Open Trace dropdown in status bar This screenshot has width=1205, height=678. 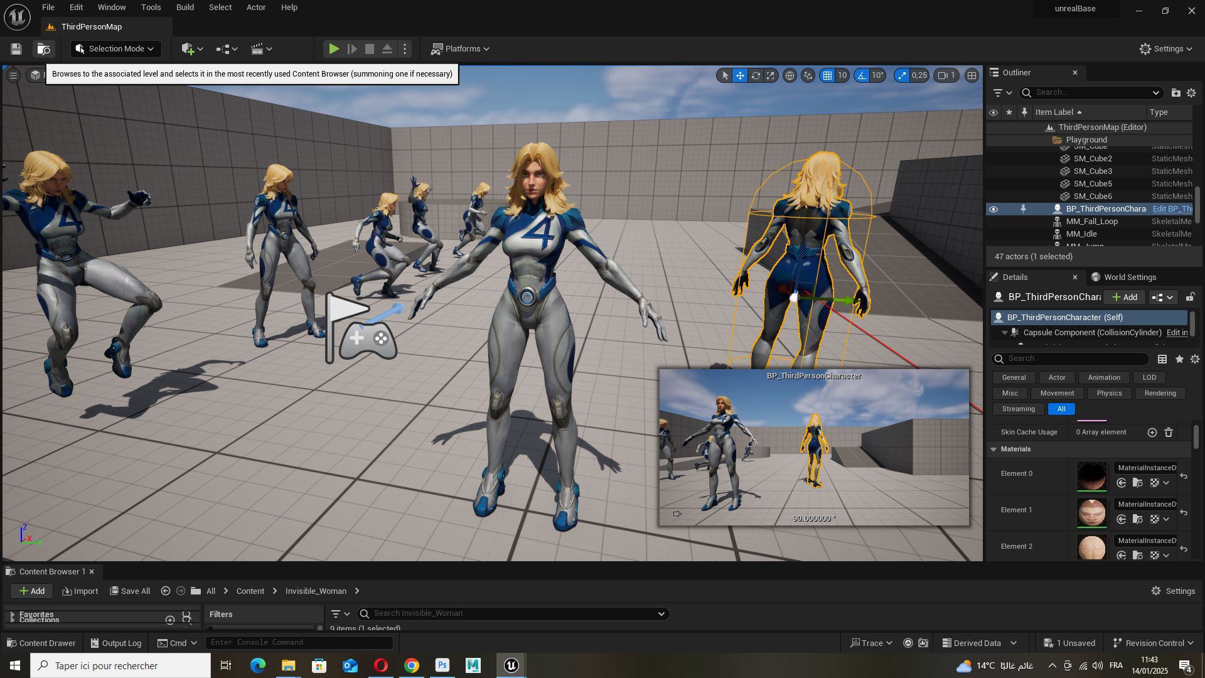(871, 643)
